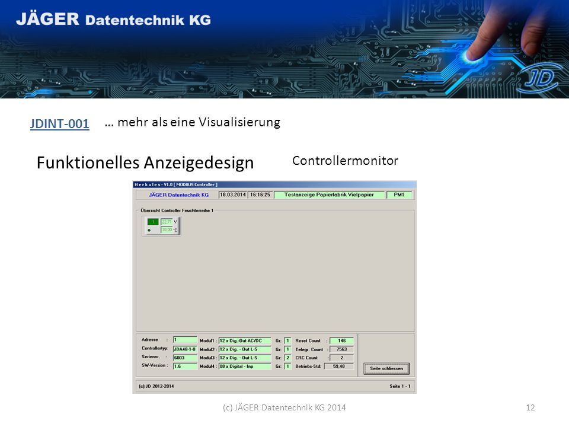Click the date field 18.03.2014

[232, 195]
